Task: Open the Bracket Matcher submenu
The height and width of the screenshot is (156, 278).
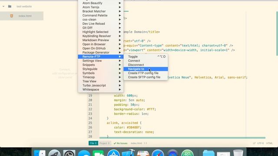Action: (101, 11)
